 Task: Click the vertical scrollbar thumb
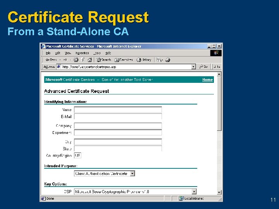point(219,104)
